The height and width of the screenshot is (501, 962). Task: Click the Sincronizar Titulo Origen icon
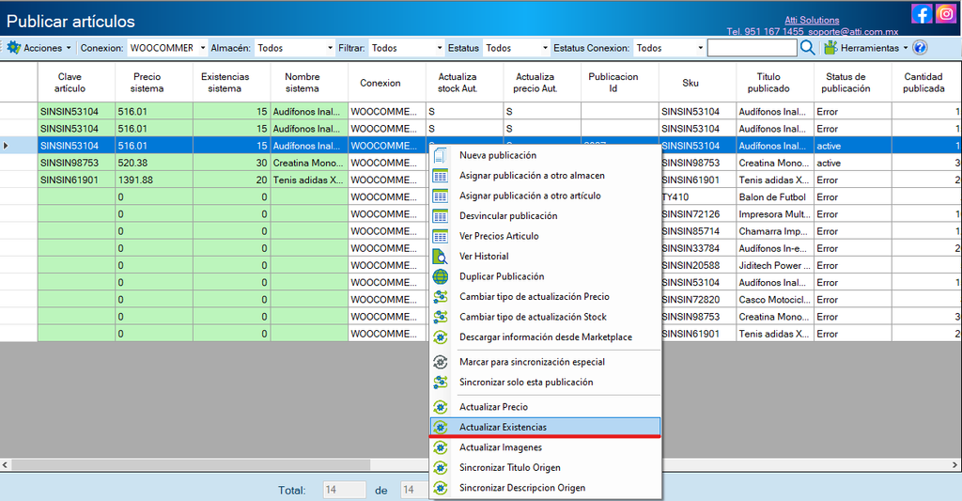[440, 468]
